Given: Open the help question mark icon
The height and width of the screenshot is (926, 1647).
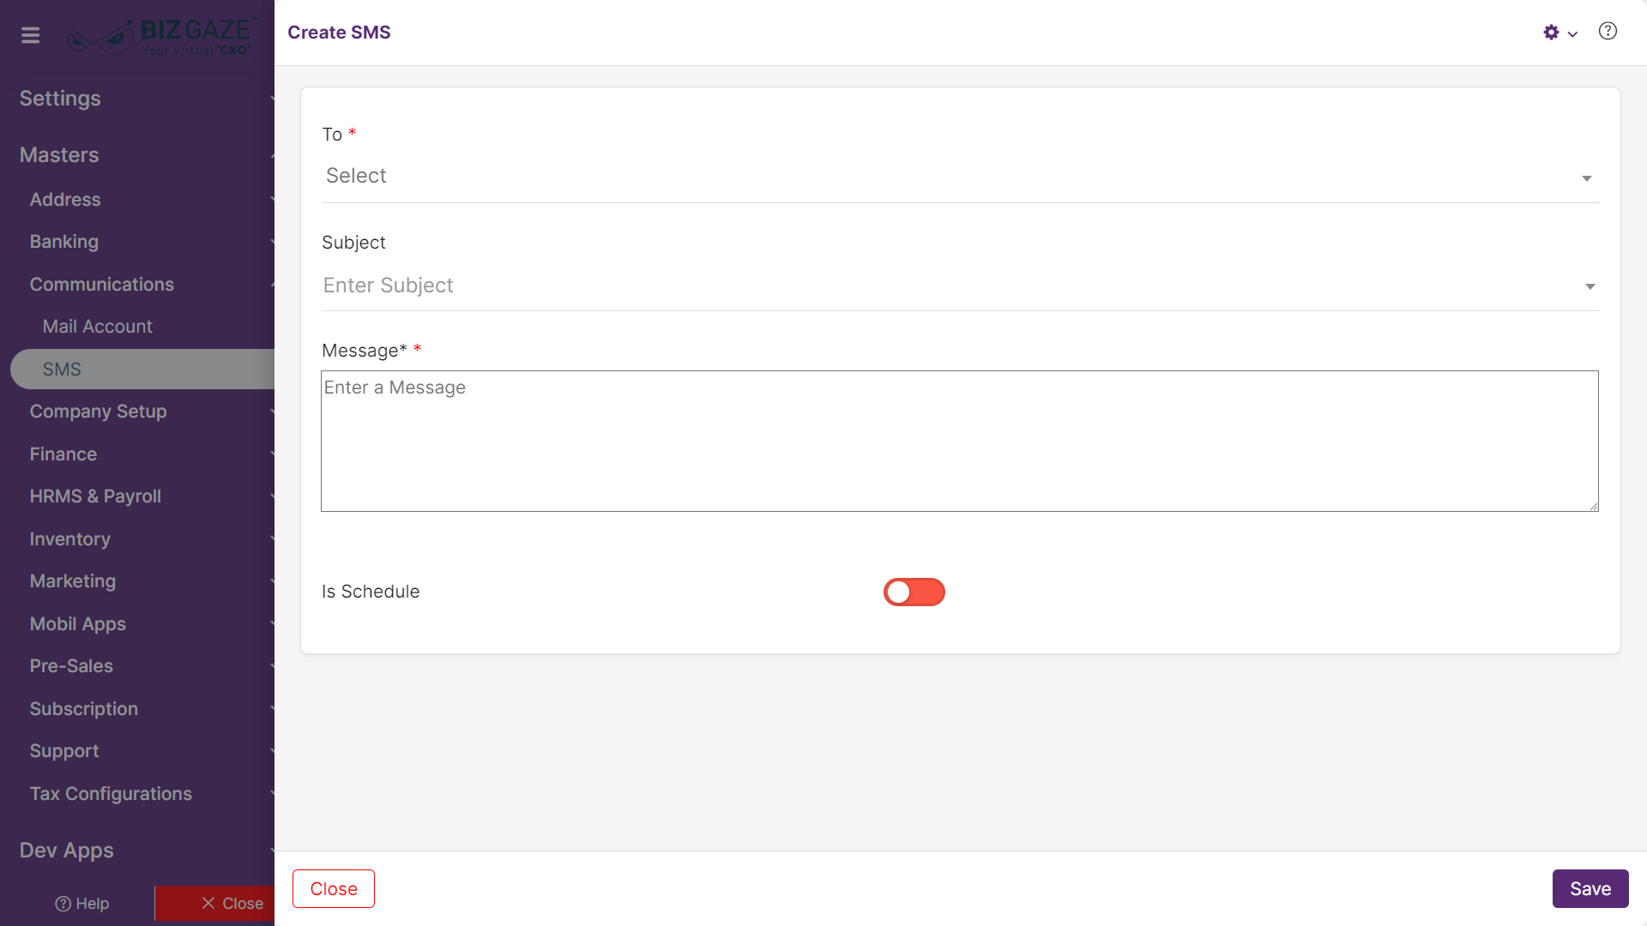Looking at the screenshot, I should (x=1608, y=32).
